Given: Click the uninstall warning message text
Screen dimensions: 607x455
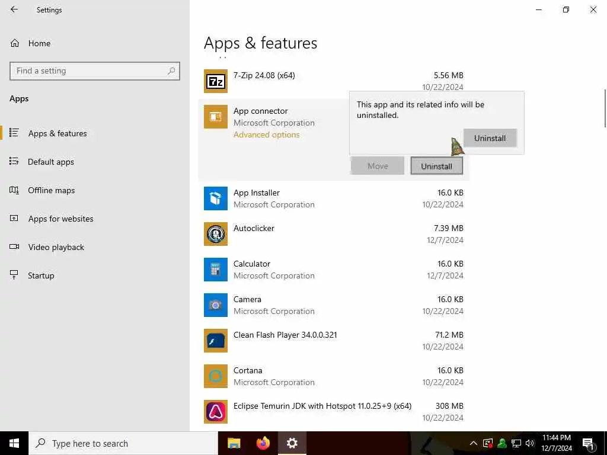Looking at the screenshot, I should pos(420,110).
